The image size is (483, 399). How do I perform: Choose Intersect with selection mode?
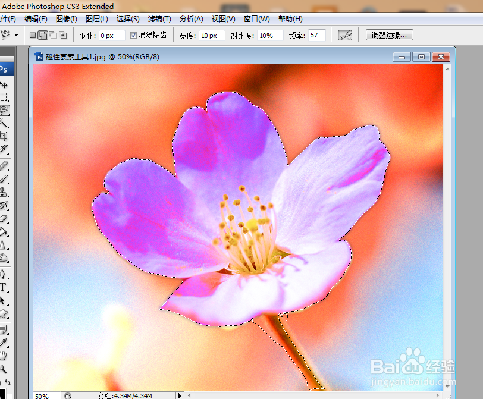63,35
